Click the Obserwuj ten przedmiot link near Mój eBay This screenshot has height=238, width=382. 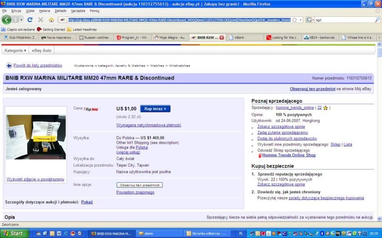[x=313, y=89]
